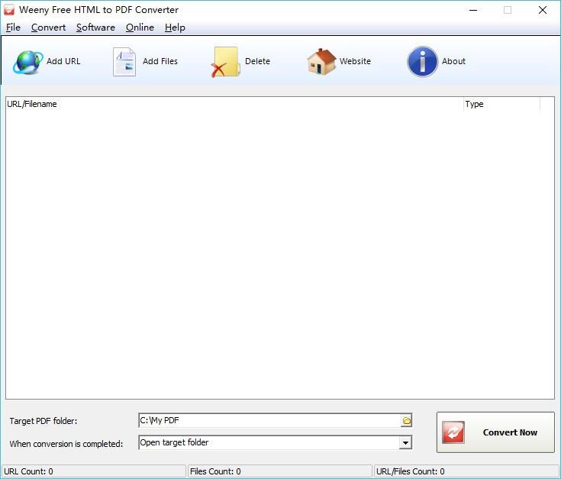The image size is (561, 479).
Task: Open the Software menu
Action: [x=95, y=28]
